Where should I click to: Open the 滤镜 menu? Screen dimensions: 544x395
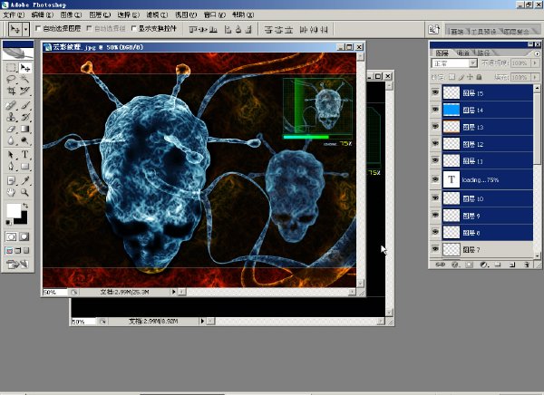click(157, 14)
